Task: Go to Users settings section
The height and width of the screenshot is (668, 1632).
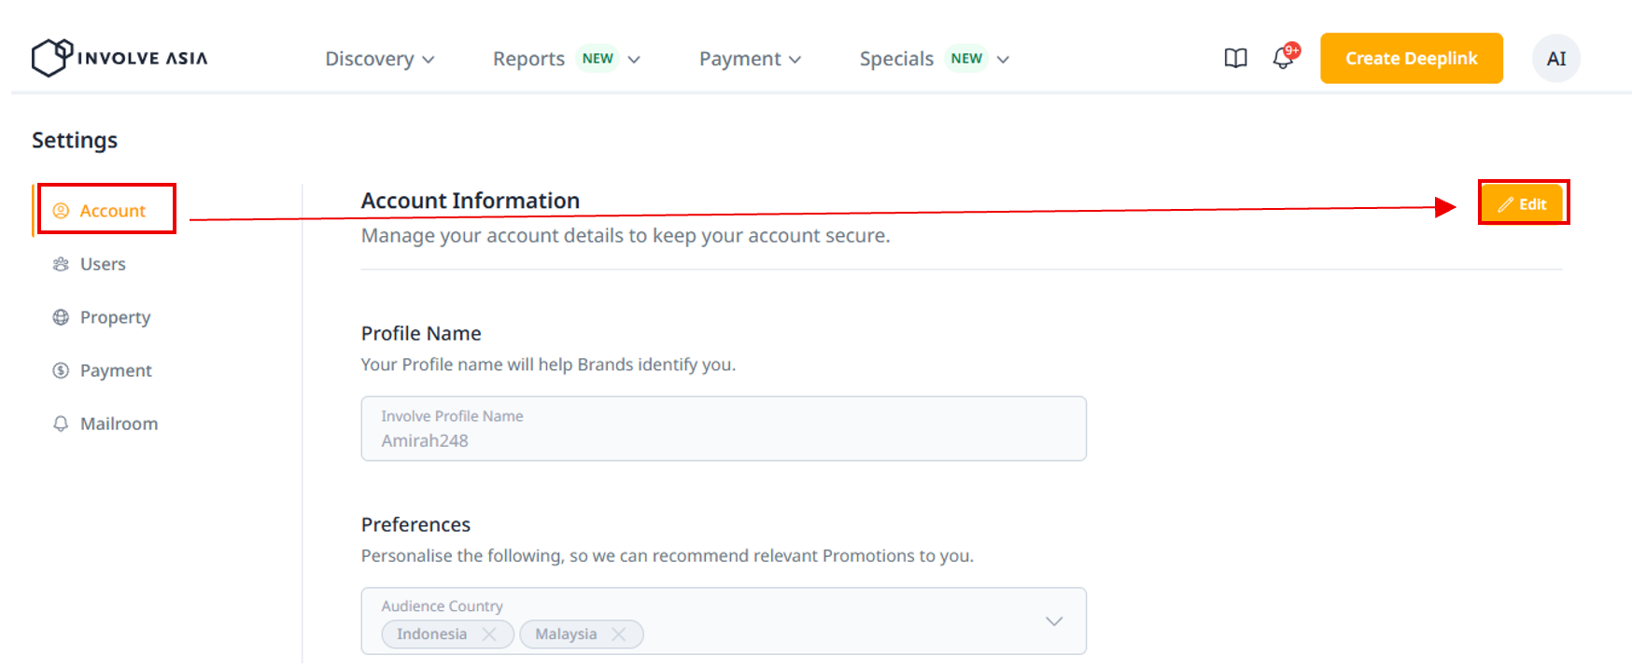Action: [103, 264]
